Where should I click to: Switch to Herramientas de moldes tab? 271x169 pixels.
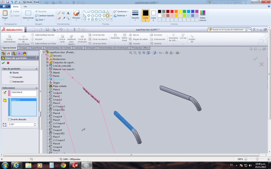click(58, 48)
